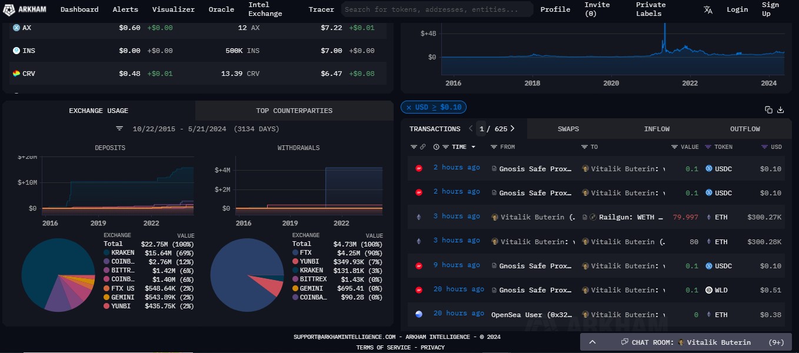Expand the chat room panel chevron
This screenshot has height=353, width=799.
pyautogui.click(x=592, y=342)
